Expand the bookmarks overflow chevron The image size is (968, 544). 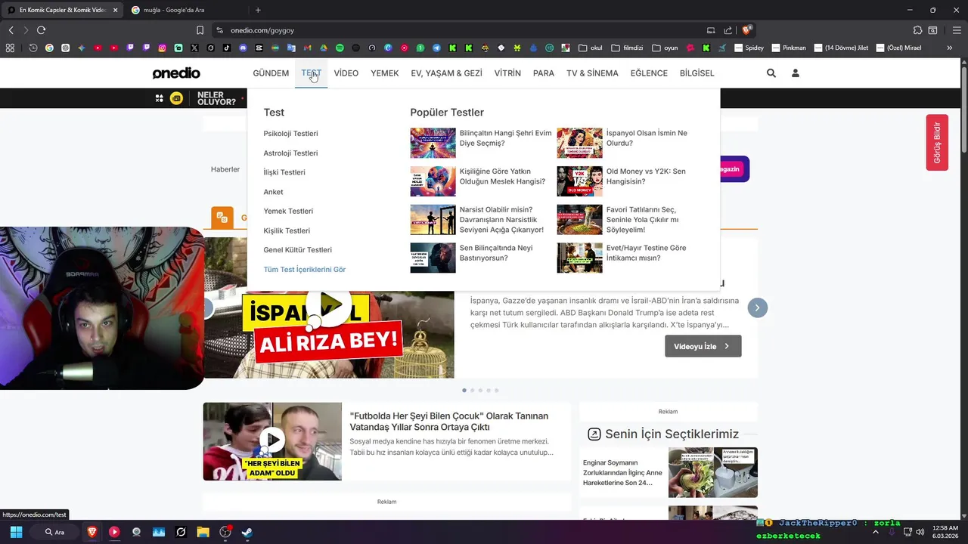tap(951, 48)
